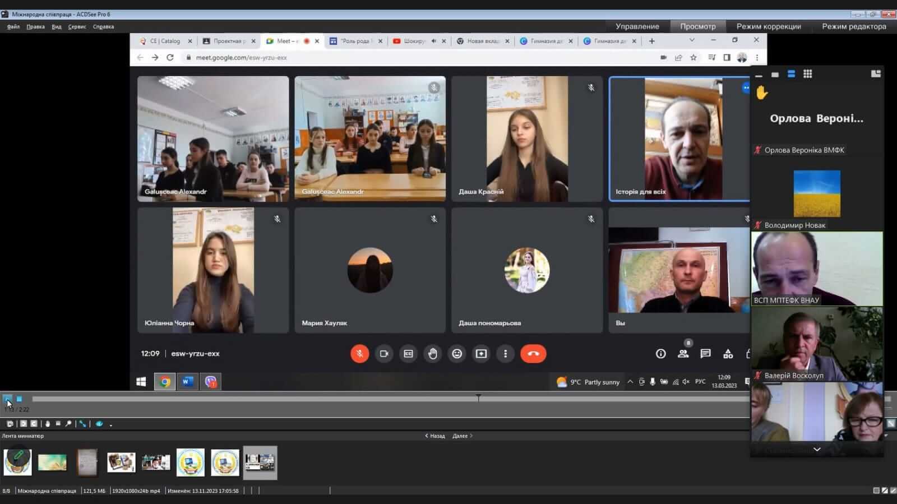The height and width of the screenshot is (504, 897).
Task: Stop the video playback in ACDSee
Action: 19,399
